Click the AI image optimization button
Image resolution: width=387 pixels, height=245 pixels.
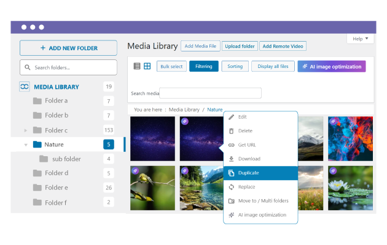tap(332, 66)
